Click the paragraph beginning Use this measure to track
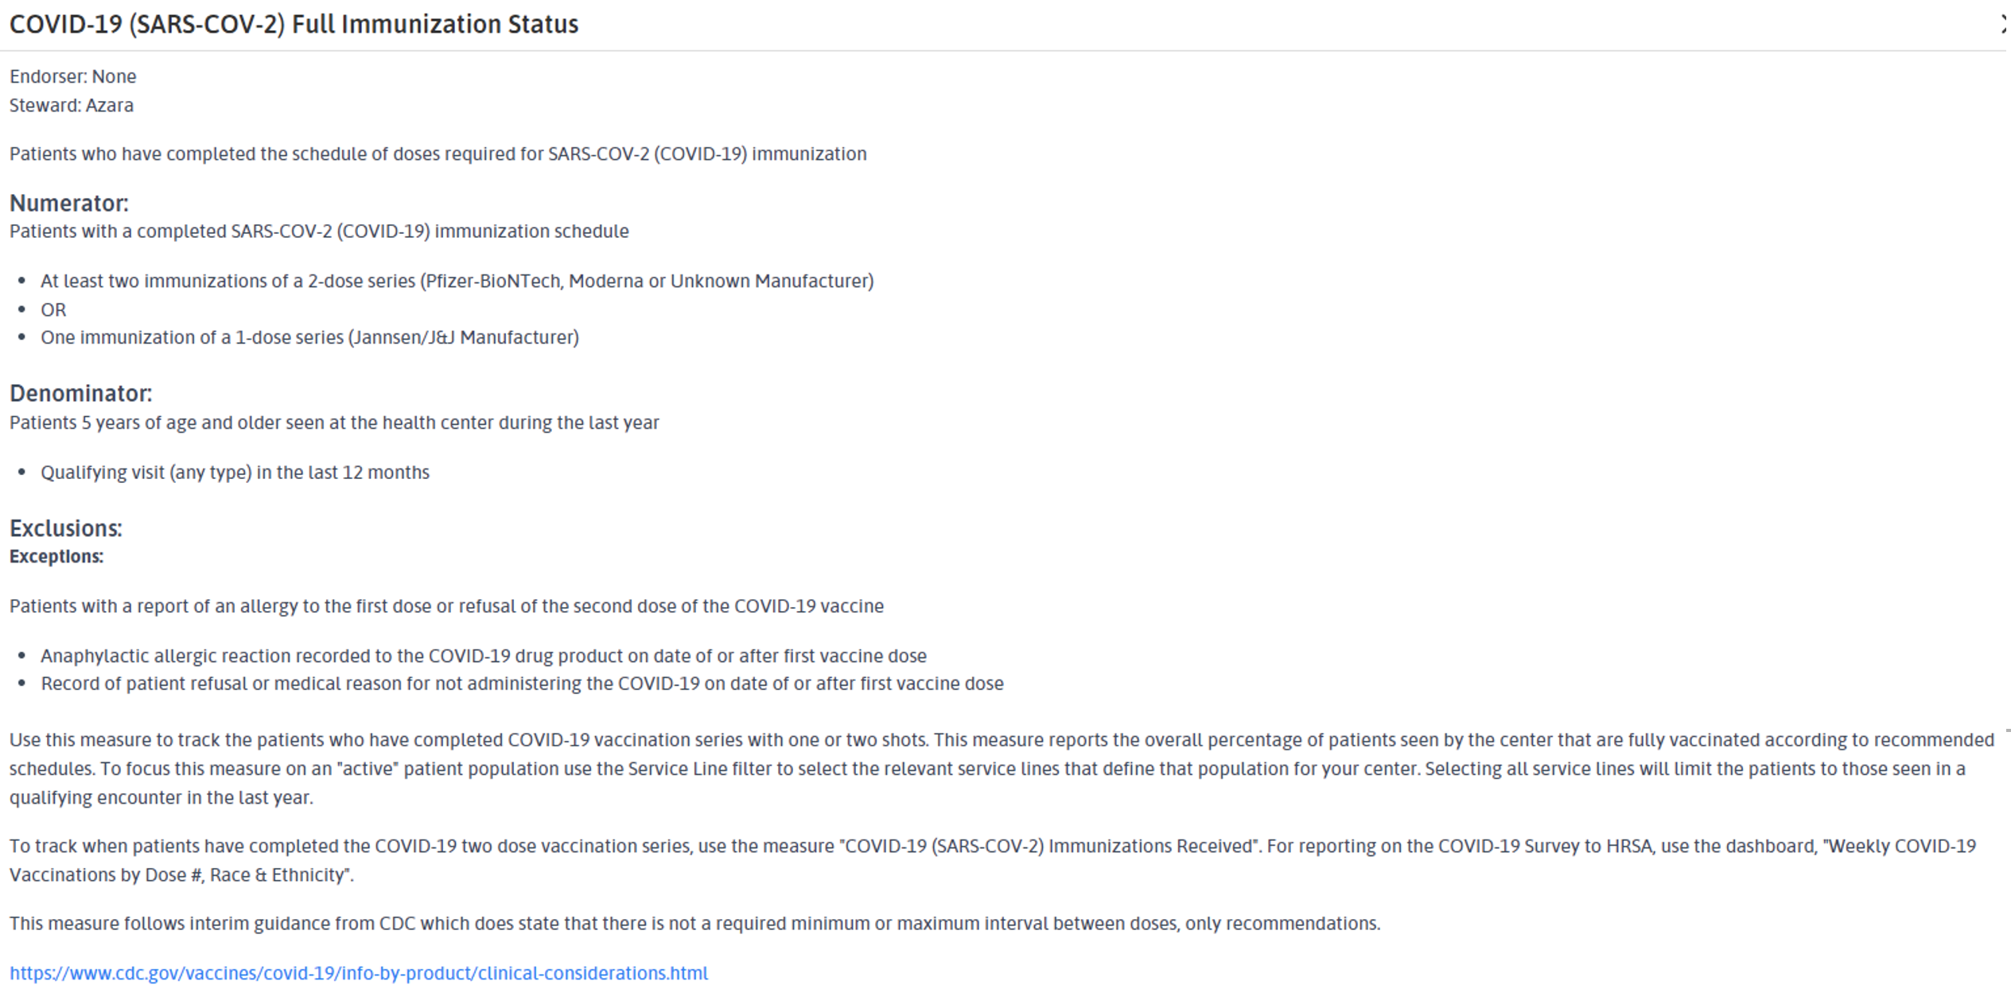Viewport: 2011px width, 993px height. coord(1002,769)
